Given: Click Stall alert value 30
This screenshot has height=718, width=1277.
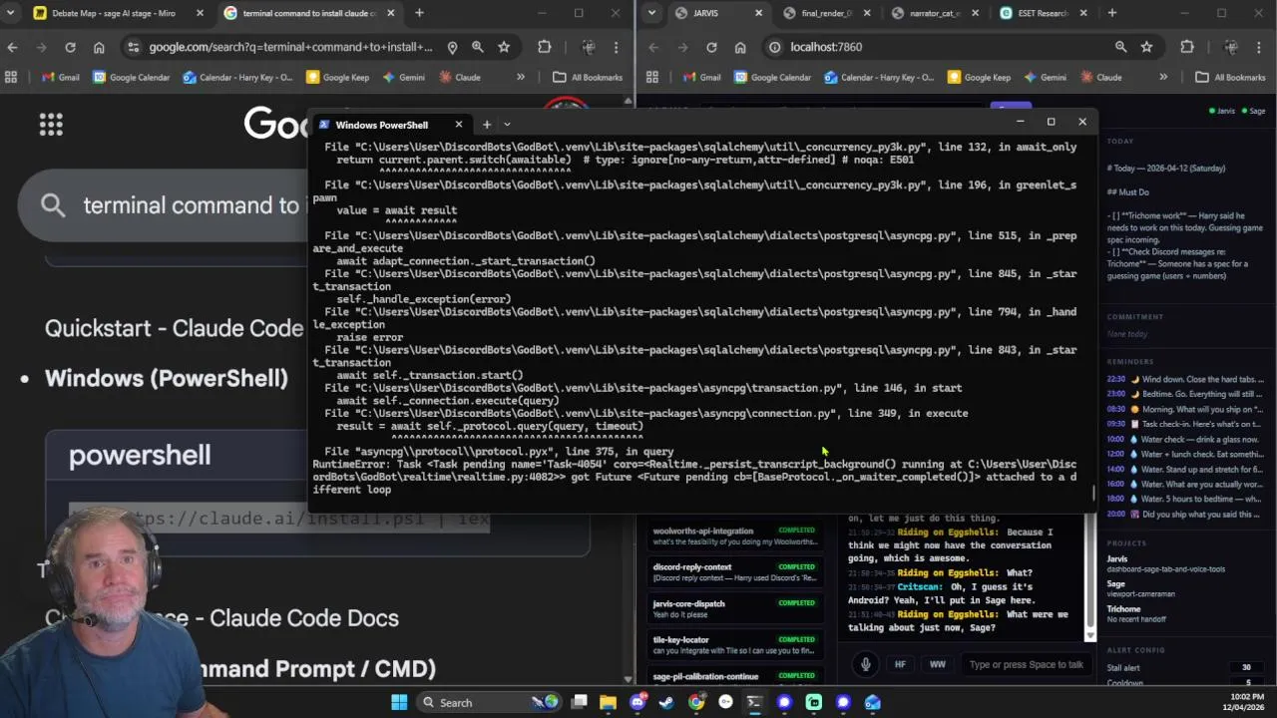Looking at the screenshot, I should click(1245, 667).
